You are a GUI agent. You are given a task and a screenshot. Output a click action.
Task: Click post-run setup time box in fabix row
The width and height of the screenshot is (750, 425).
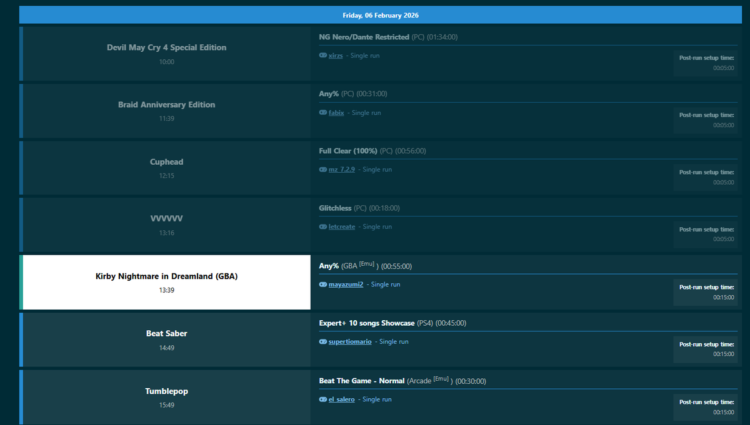pyautogui.click(x=706, y=120)
